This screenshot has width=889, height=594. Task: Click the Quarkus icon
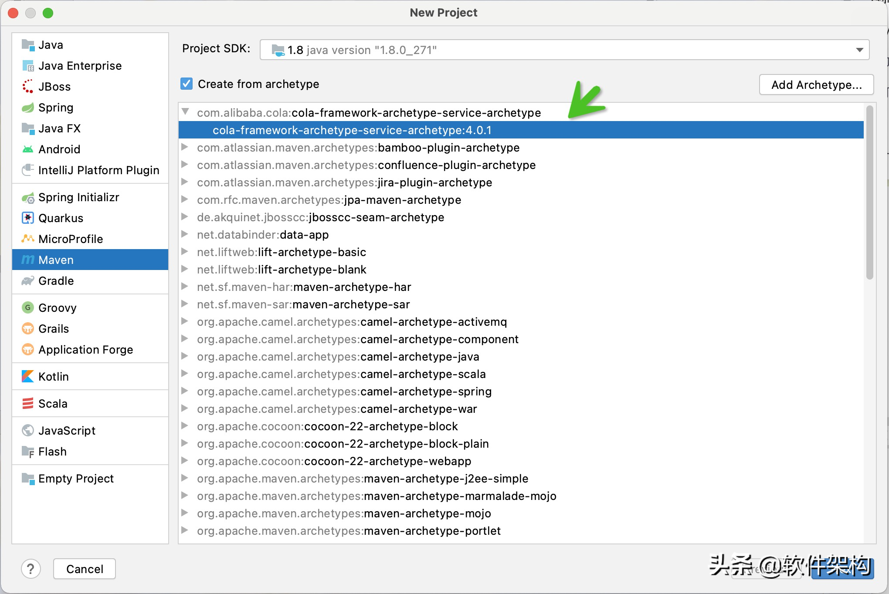[x=28, y=218]
